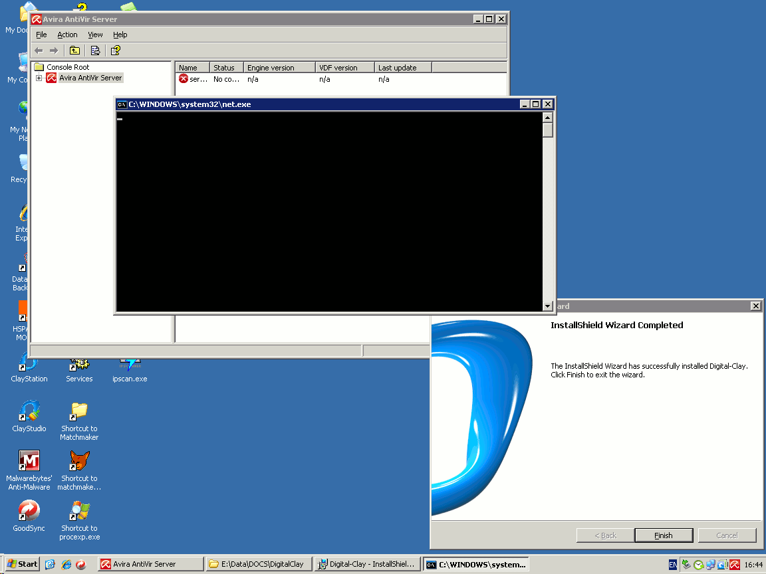Click the Back arrow in Avira toolbar
Screen dimensions: 766x574
pyautogui.click(x=39, y=50)
